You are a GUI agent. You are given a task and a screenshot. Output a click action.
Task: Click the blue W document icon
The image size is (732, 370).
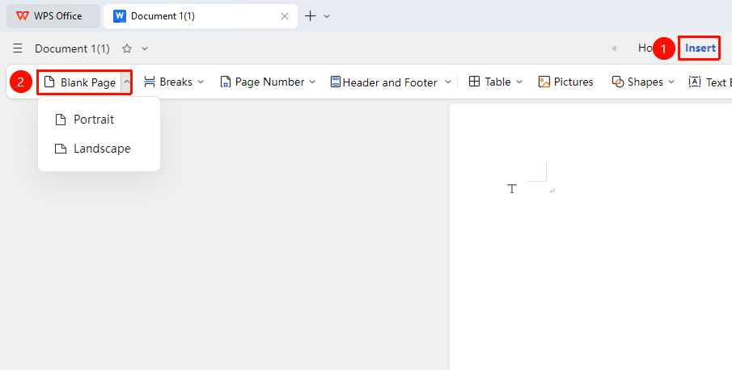120,16
